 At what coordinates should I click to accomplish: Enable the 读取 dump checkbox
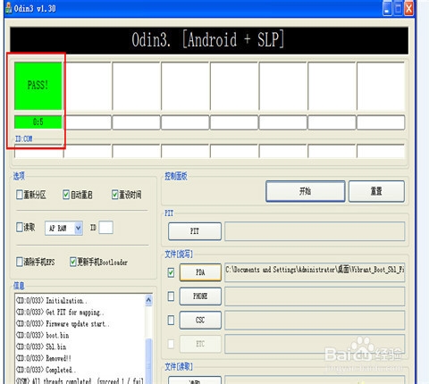coord(20,227)
